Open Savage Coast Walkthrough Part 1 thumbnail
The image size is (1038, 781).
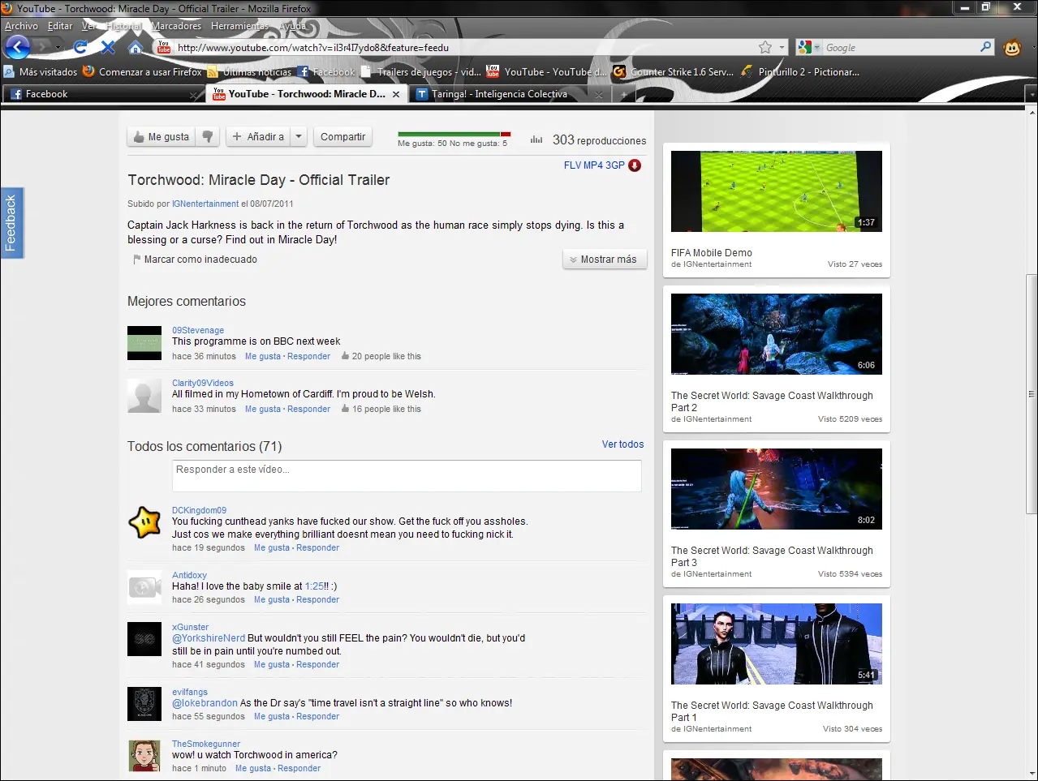(x=777, y=644)
